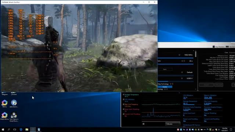Click info icon beside the 26 x ratio

pyautogui.click(x=182, y=61)
